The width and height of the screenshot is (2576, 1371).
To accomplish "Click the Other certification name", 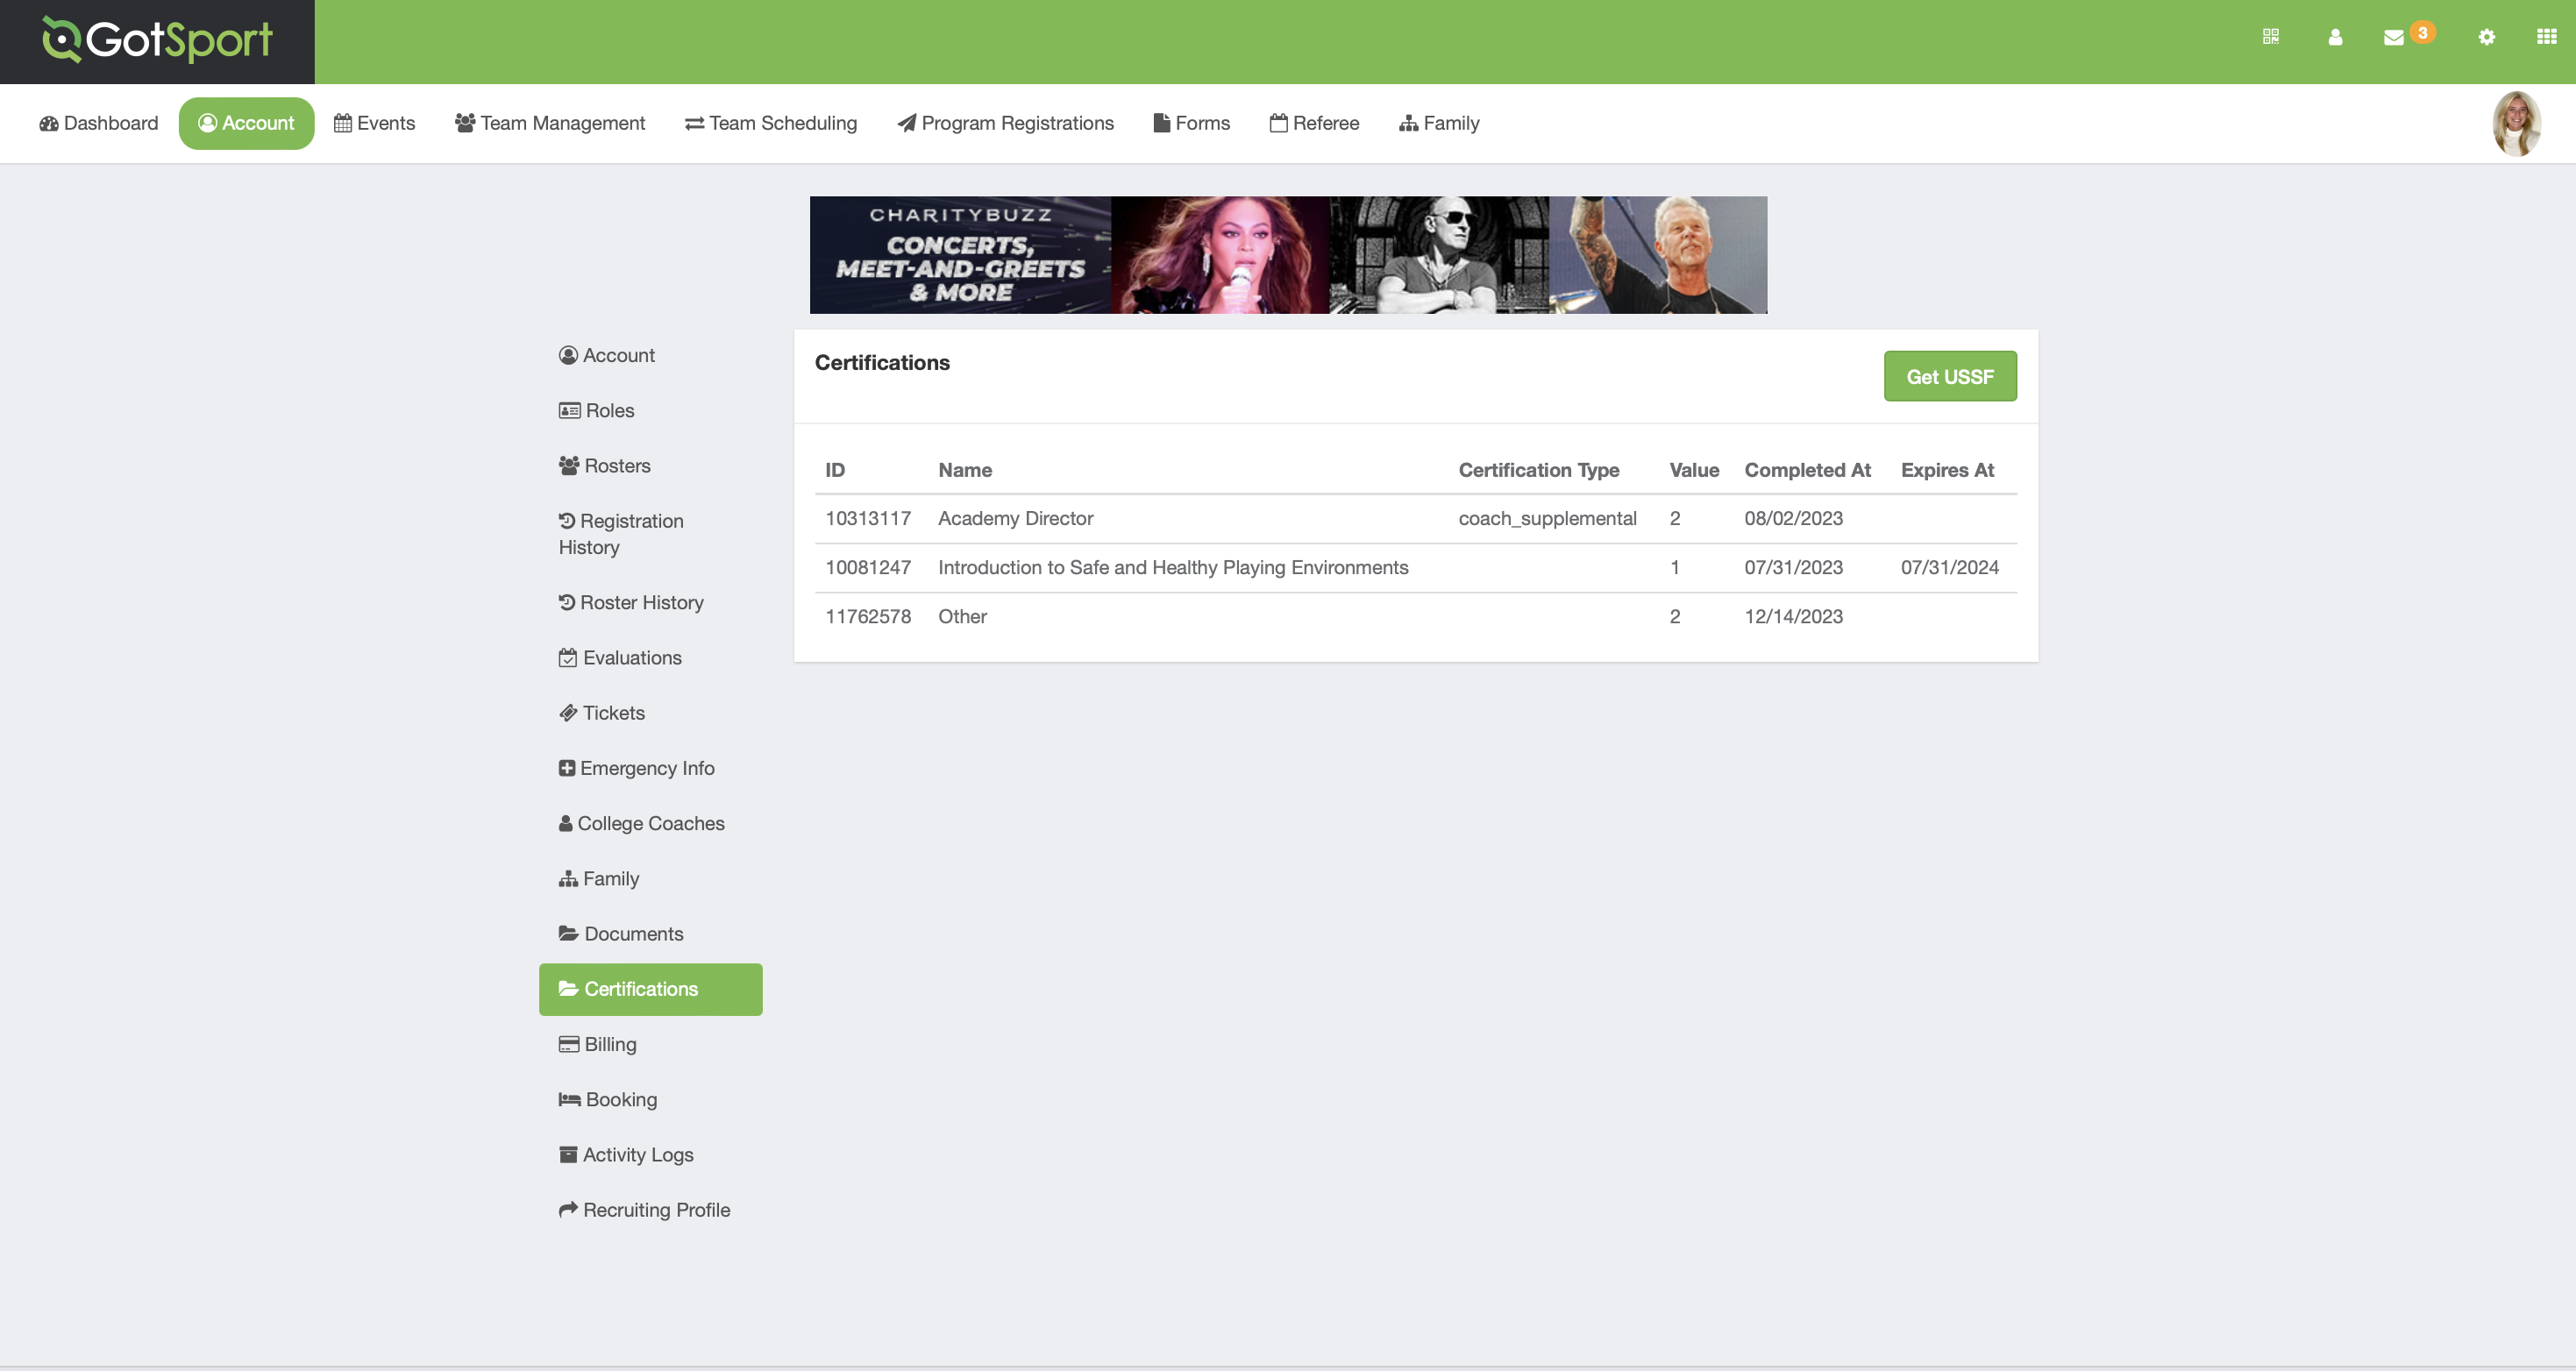I will click(x=962, y=617).
